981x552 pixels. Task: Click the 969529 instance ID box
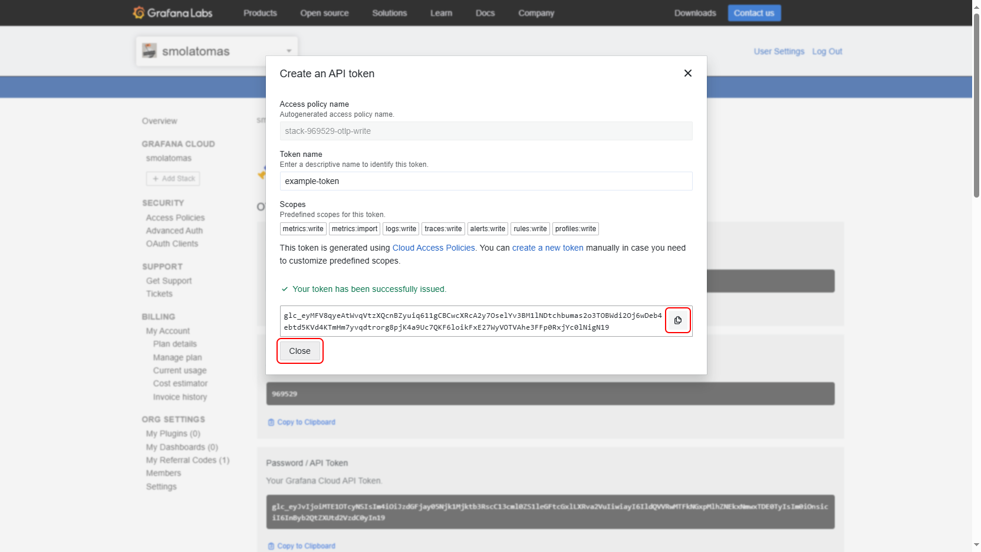(550, 393)
